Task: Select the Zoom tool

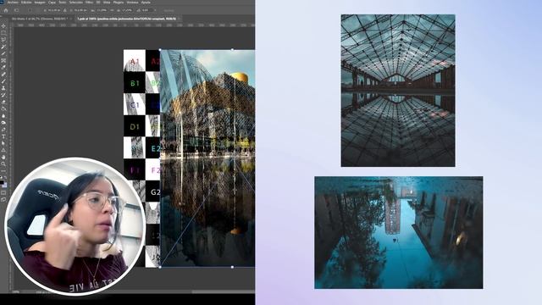Action: pos(3,164)
